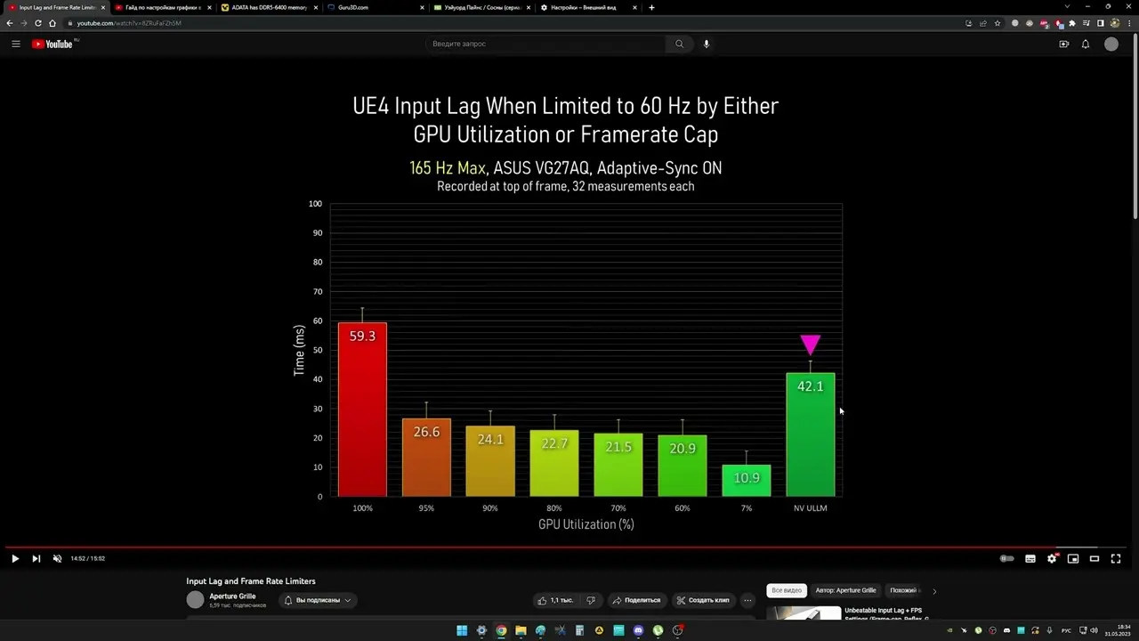
Task: Open the YouTube guide hamburger menu
Action: (x=15, y=44)
